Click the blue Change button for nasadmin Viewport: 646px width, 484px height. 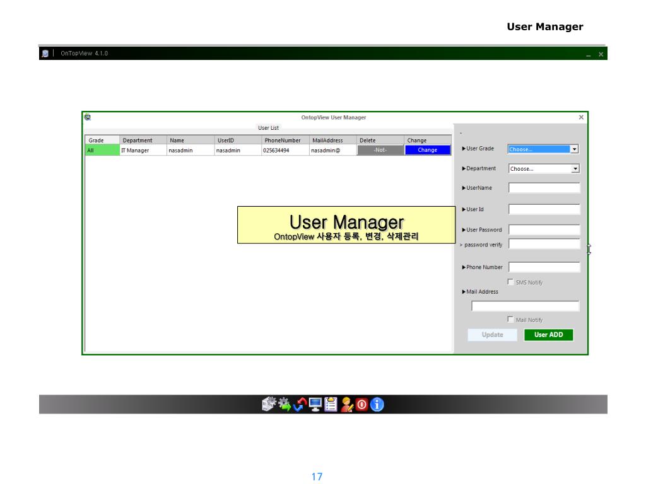tap(428, 150)
